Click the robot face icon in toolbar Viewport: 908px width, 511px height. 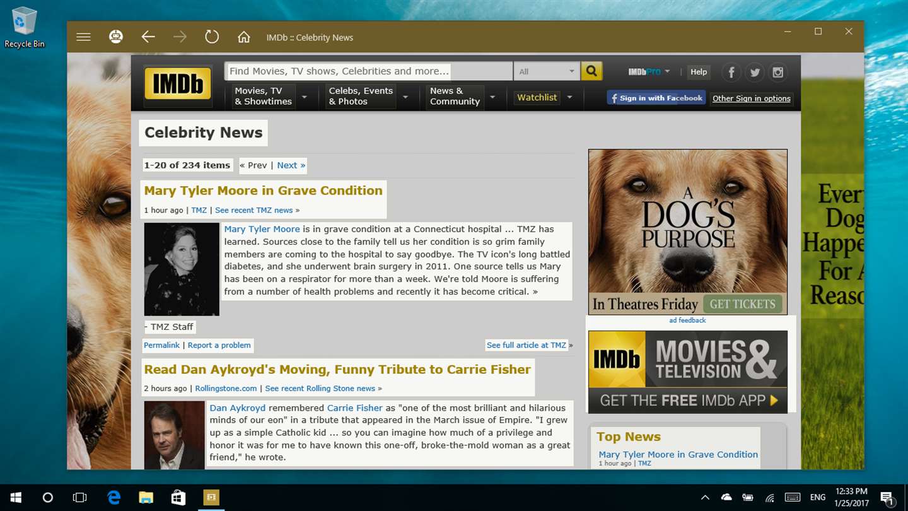(116, 37)
